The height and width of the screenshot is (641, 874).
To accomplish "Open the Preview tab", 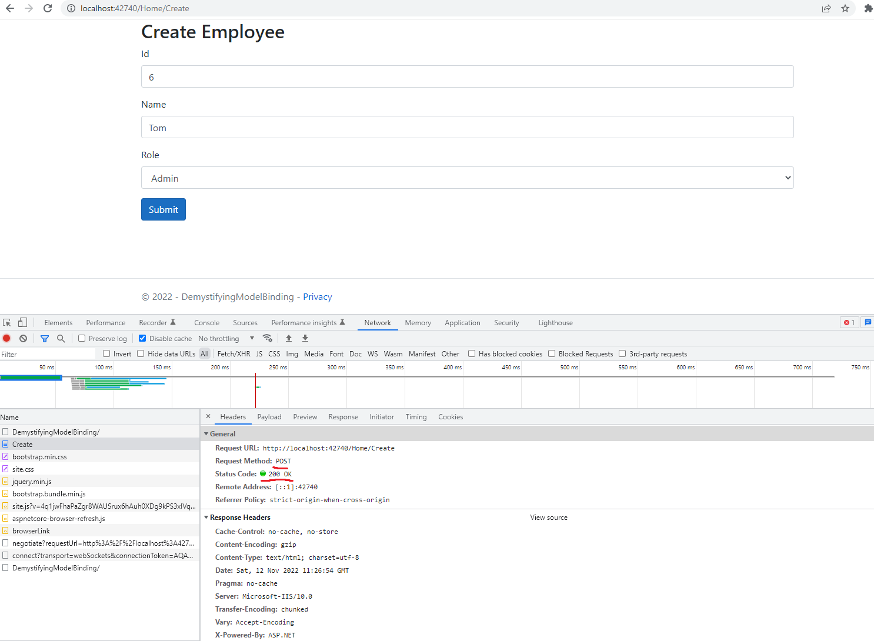I will 305,416.
